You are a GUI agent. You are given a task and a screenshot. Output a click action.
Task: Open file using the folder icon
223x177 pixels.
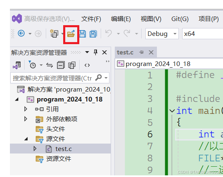click(x=71, y=34)
